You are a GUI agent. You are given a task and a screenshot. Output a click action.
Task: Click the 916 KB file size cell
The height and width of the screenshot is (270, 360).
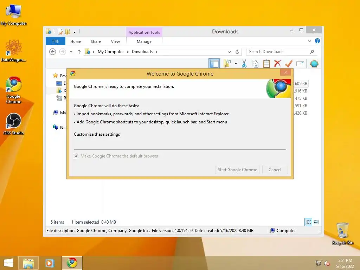(x=301, y=91)
